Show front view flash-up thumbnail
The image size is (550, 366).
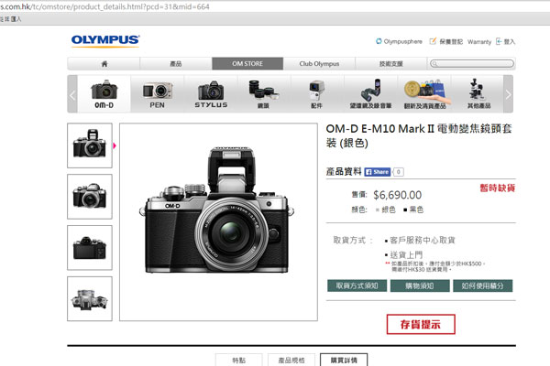tap(90, 145)
